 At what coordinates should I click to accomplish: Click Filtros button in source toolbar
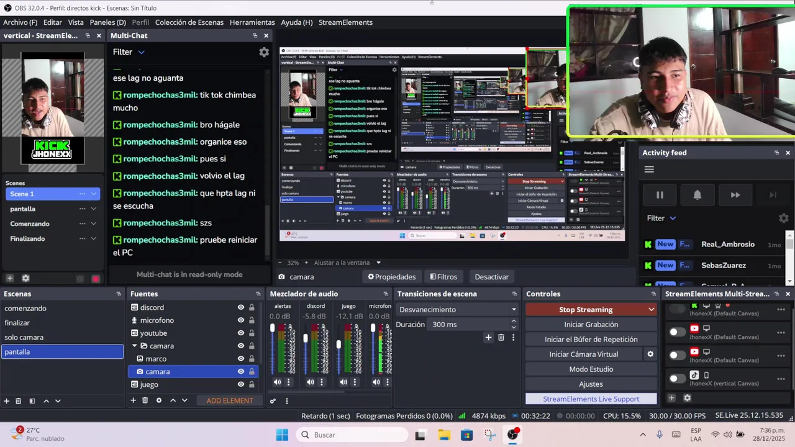443,277
